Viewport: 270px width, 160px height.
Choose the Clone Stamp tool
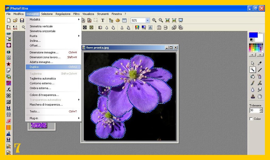tap(252, 96)
